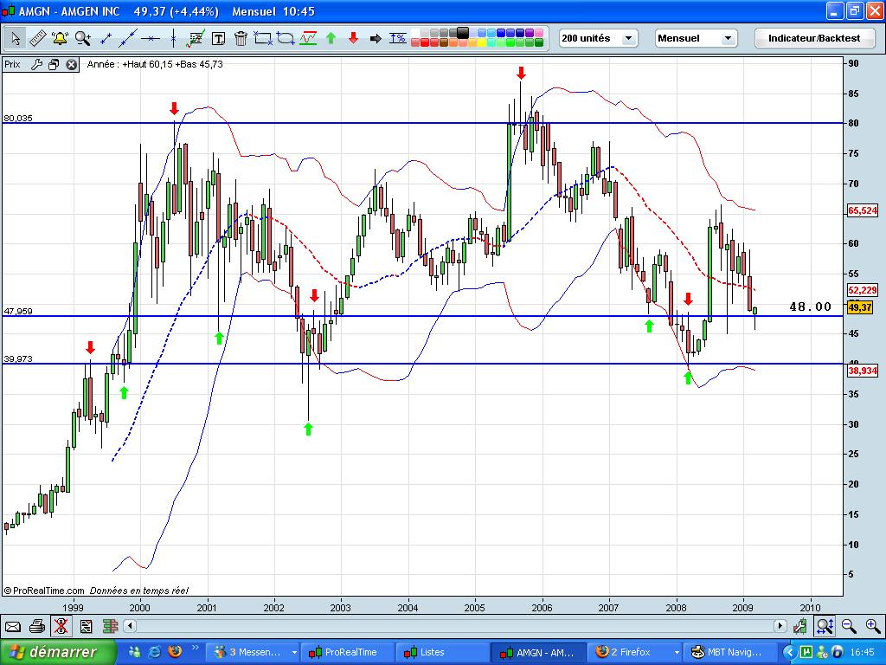Pick the brown color swatch
Image resolution: width=886 pixels, height=665 pixels.
pos(444,42)
